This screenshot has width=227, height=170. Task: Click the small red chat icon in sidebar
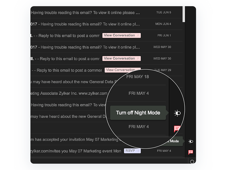191,152
